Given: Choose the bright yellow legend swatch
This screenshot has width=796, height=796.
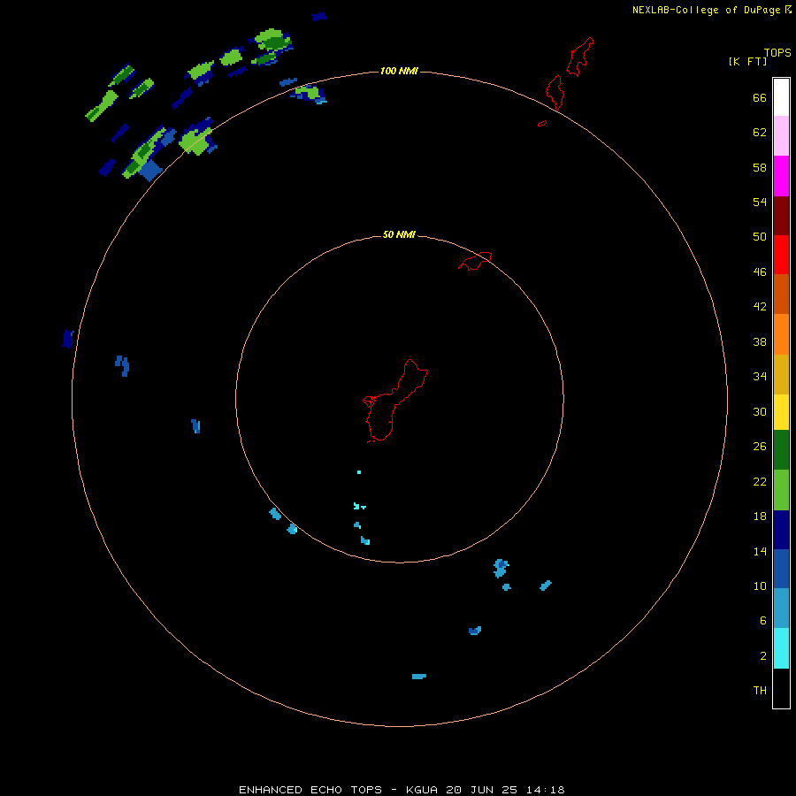Looking at the screenshot, I should (781, 412).
